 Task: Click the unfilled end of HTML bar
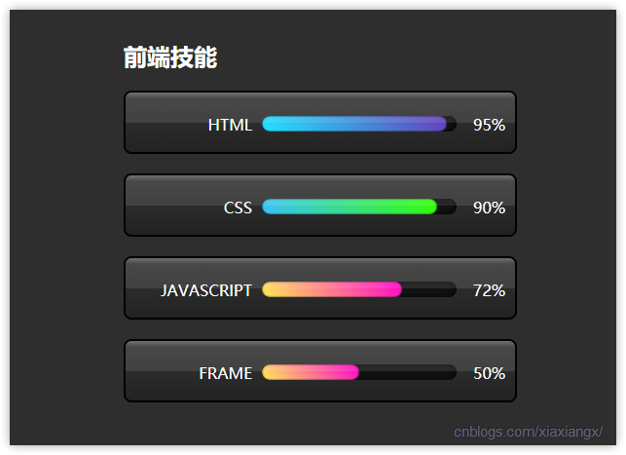click(x=452, y=124)
